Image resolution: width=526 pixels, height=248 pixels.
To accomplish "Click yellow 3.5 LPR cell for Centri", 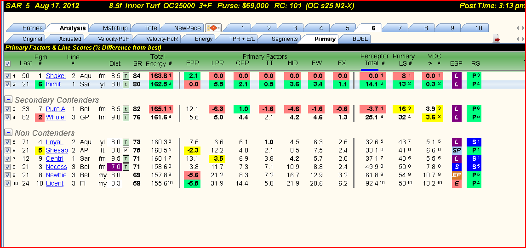I will (217, 158).
